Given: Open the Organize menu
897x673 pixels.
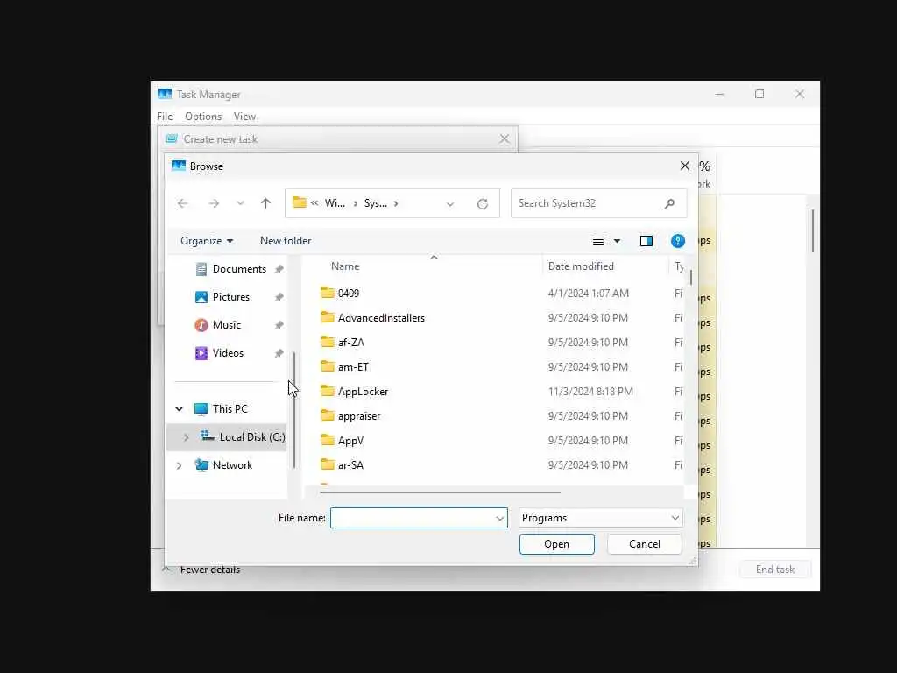Looking at the screenshot, I should (207, 241).
